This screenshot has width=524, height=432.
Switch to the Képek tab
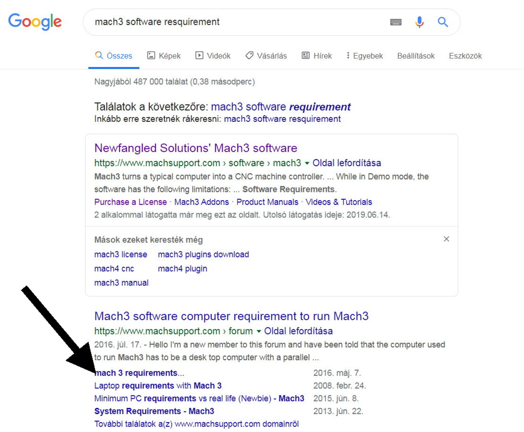click(164, 56)
